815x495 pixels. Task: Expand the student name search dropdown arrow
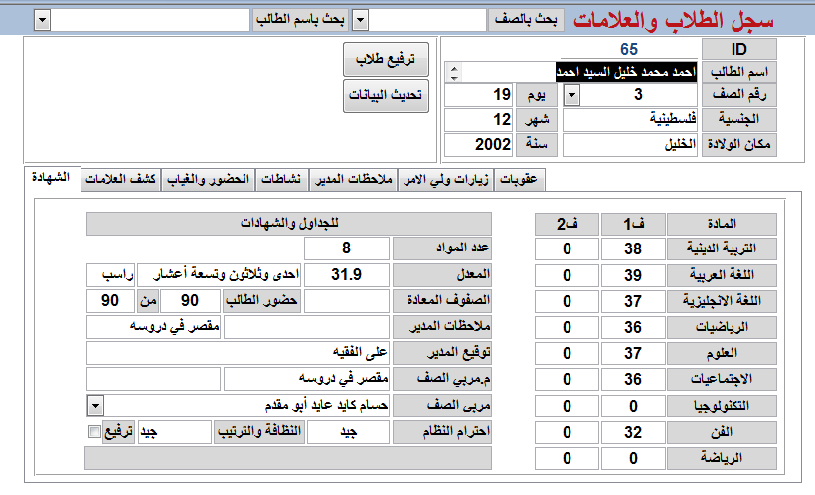click(x=42, y=21)
